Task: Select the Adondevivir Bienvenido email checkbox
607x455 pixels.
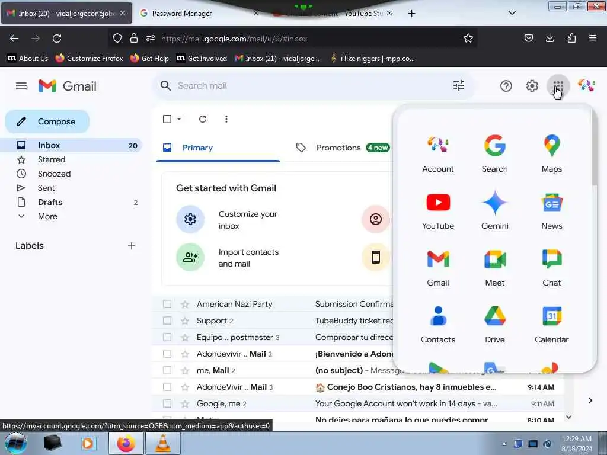Action: click(x=167, y=354)
